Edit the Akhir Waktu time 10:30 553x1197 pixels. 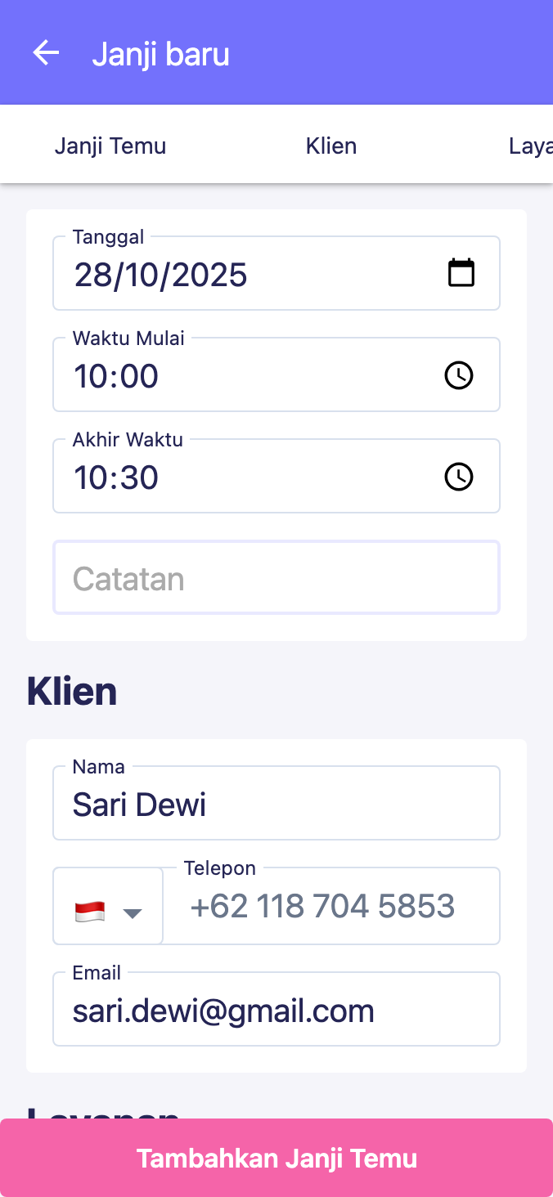pyautogui.click(x=117, y=477)
